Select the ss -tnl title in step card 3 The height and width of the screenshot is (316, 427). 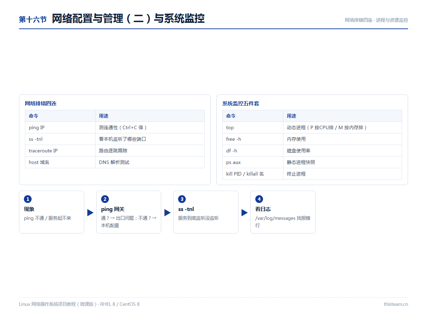click(186, 209)
